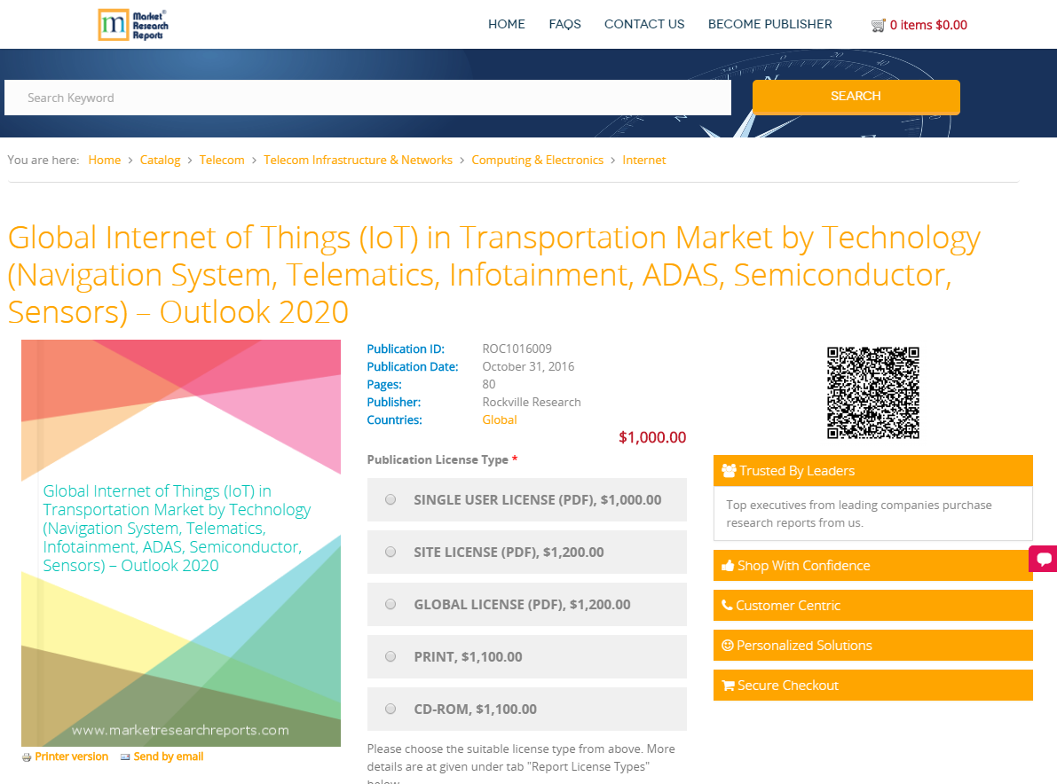The height and width of the screenshot is (784, 1057).
Task: Click the QR code image
Action: tap(873, 393)
